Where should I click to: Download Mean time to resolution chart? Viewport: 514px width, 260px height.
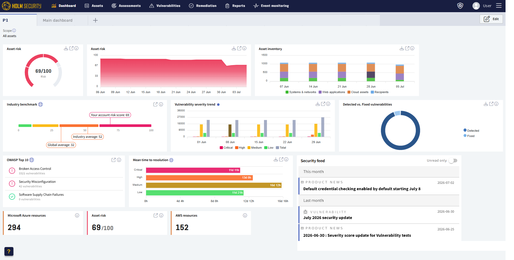(276, 159)
